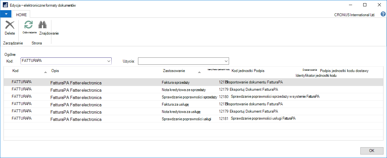Expand the Użycia dropdown arrow
387x158 pixels.
[226, 61]
